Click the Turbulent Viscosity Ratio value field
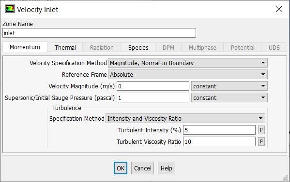The height and width of the screenshot is (182, 290). 219,141
